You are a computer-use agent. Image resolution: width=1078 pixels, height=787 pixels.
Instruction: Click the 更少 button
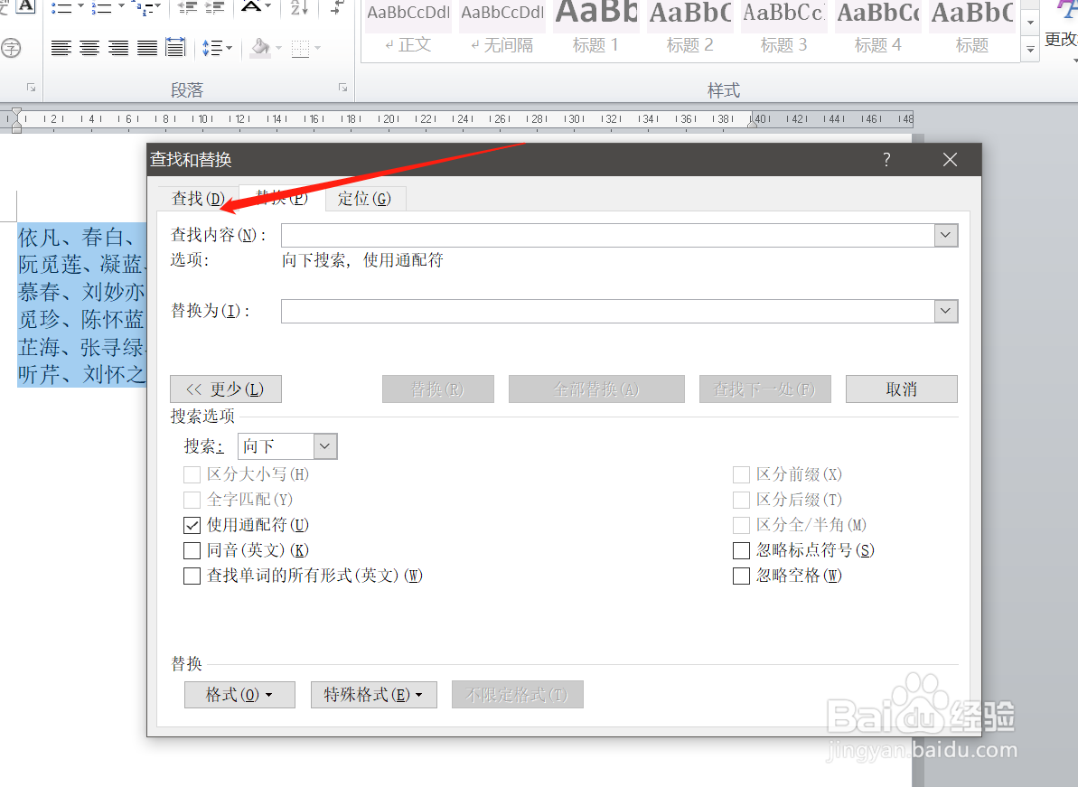coord(226,389)
